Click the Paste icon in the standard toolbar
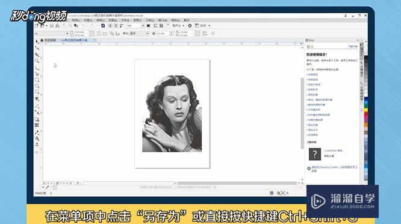 pos(76,25)
